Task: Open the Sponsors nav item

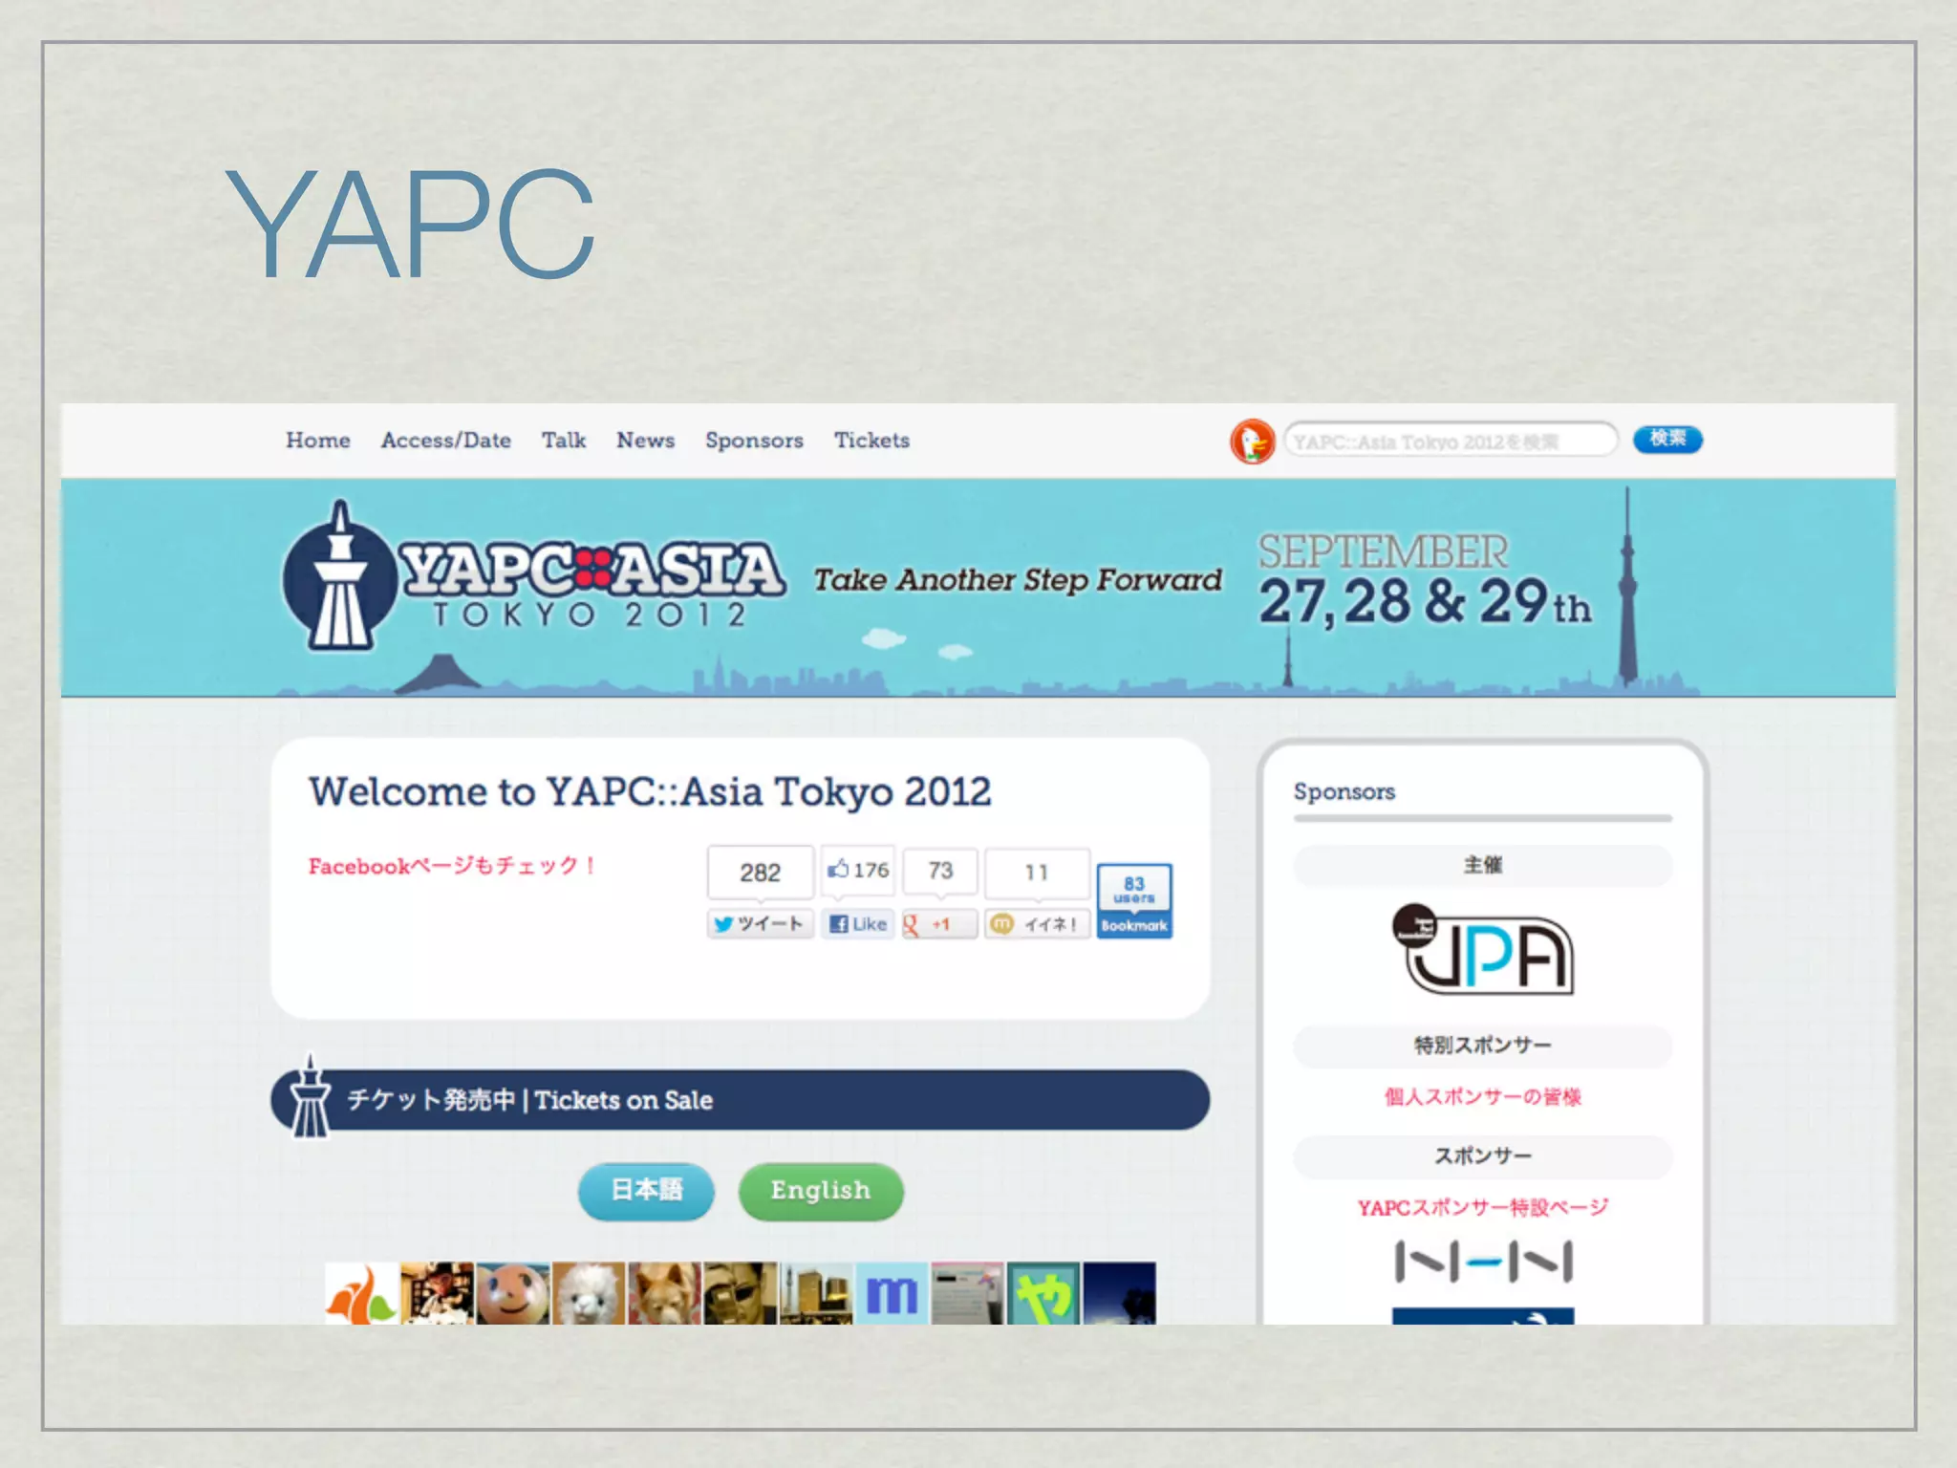Action: pos(754,441)
